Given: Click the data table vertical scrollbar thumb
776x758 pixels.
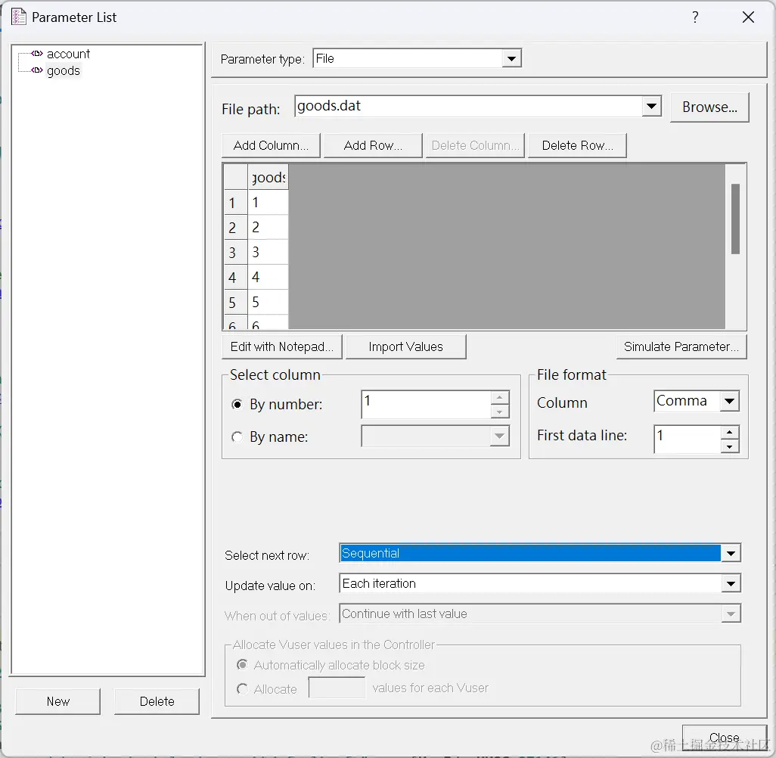Looking at the screenshot, I should tap(735, 219).
